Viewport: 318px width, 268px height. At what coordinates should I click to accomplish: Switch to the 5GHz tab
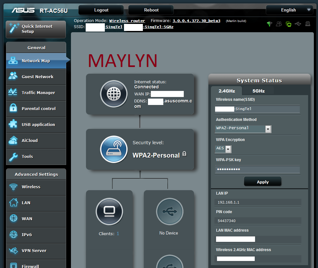259,91
